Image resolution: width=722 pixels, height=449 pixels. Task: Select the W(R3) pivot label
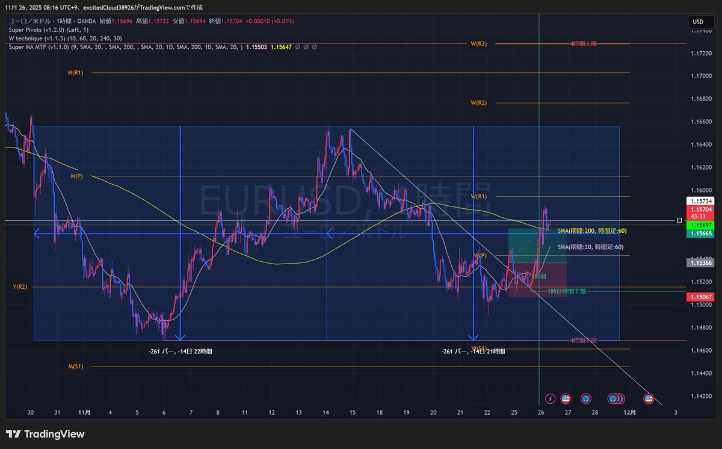pos(478,43)
